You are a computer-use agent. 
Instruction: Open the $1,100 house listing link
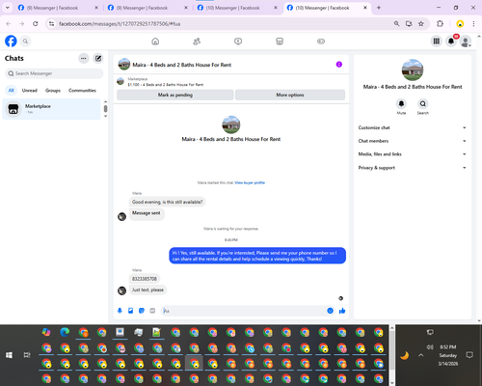166,85
